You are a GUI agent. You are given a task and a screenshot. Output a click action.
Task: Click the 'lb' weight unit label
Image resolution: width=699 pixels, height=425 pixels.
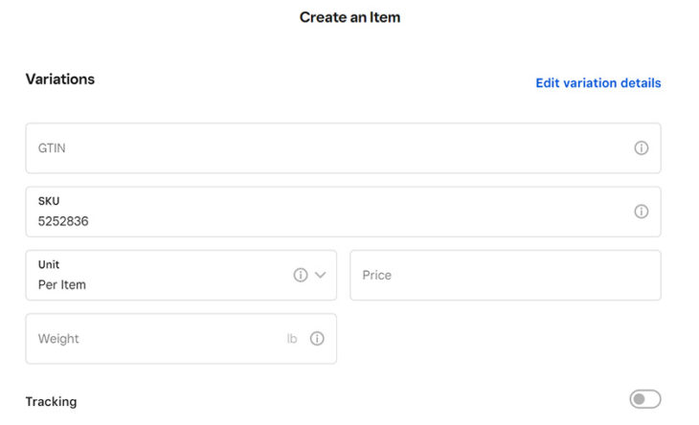[292, 339]
